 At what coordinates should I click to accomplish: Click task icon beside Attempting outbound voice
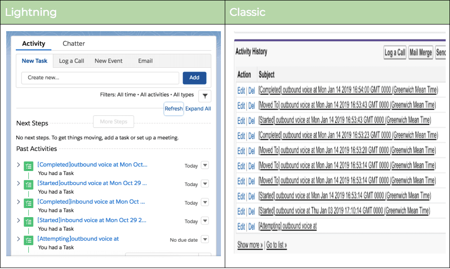(x=28, y=240)
